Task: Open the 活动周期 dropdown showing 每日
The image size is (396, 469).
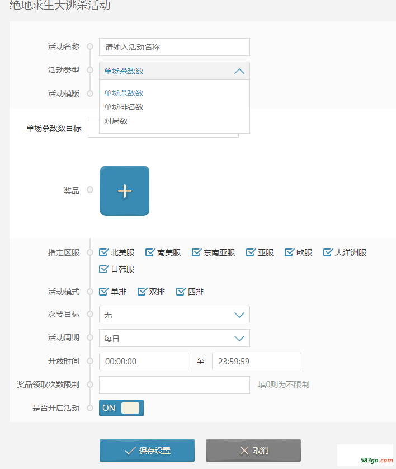Action: click(x=175, y=338)
